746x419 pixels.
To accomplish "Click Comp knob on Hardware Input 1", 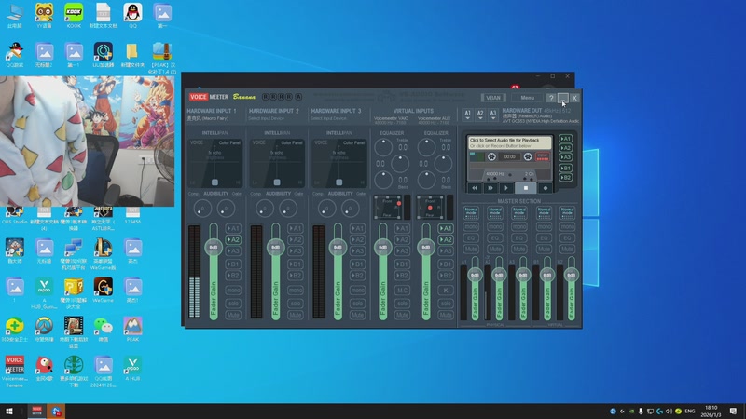I will click(x=202, y=209).
